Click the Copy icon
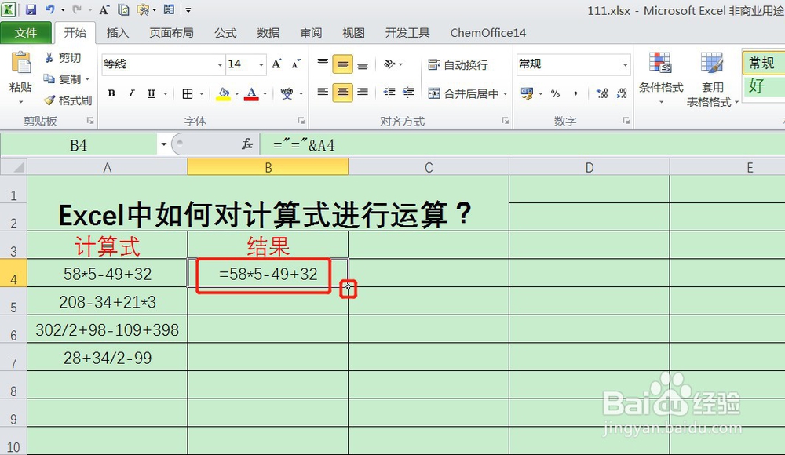 click(x=49, y=79)
